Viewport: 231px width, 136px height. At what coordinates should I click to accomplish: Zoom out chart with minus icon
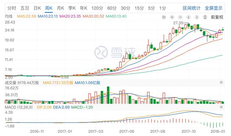click(x=180, y=17)
